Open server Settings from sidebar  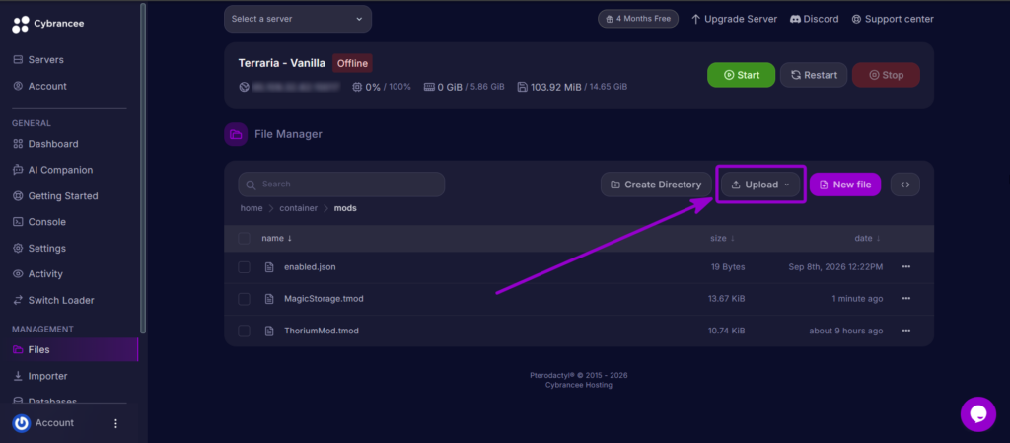coord(38,249)
